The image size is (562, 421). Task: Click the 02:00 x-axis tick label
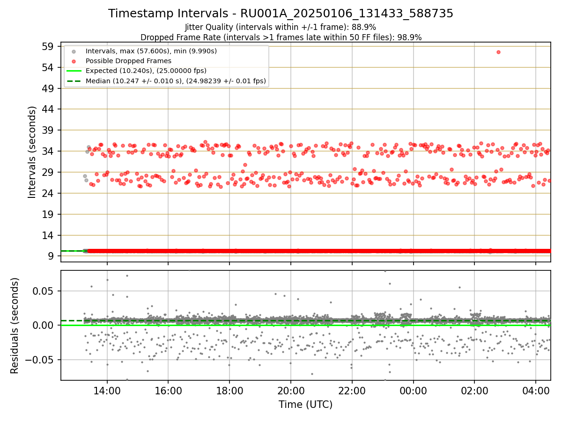tap(474, 390)
